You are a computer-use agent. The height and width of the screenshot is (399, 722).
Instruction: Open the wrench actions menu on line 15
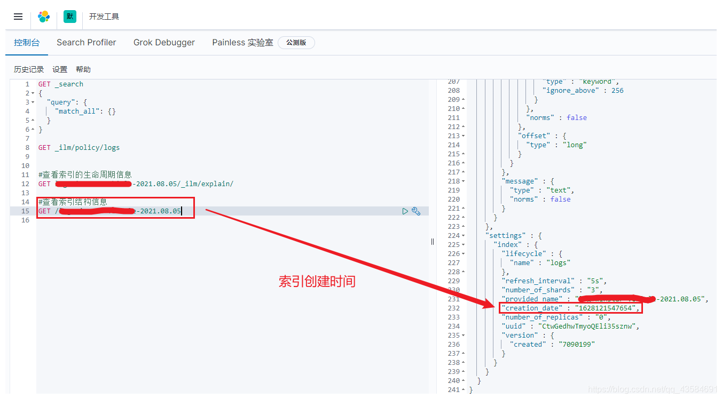[x=416, y=211]
